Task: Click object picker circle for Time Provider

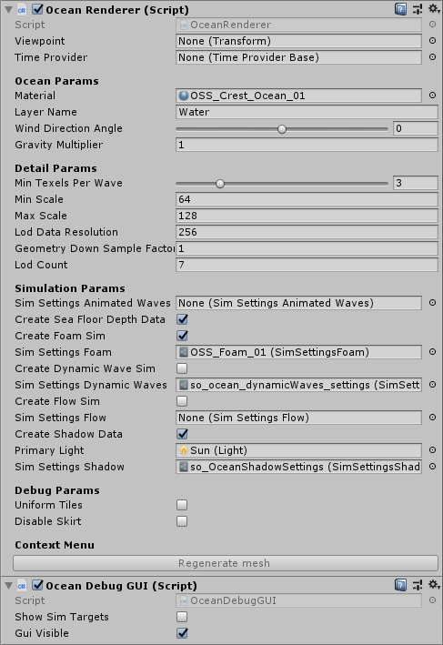Action: click(432, 57)
